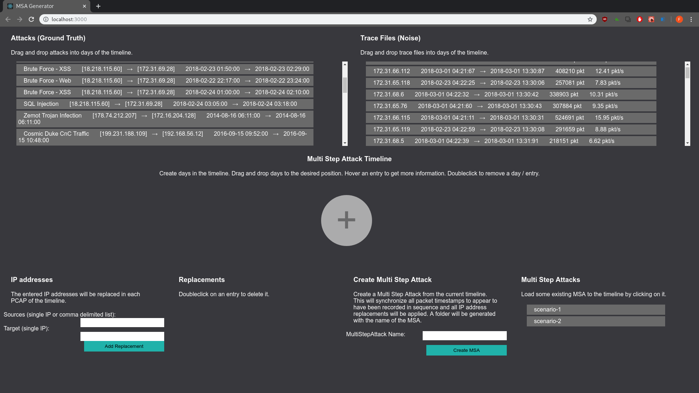The image size is (699, 393).
Task: Click the MultiStepAttack Name input field
Action: click(465, 336)
